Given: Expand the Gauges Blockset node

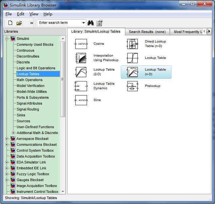Looking at the screenshot, I should coord(7,180).
